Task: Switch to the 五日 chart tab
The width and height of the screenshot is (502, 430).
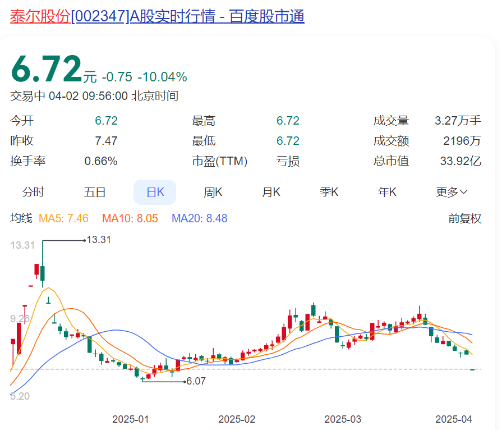Action: [x=95, y=192]
